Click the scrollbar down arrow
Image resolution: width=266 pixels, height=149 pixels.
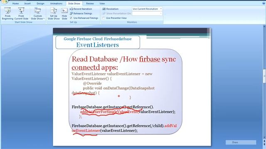tap(264, 137)
